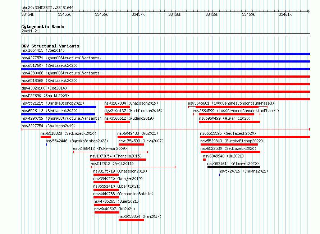Click the red bar under nsv6522530
Viewport: 320px width, 234px height.
pos(230,152)
